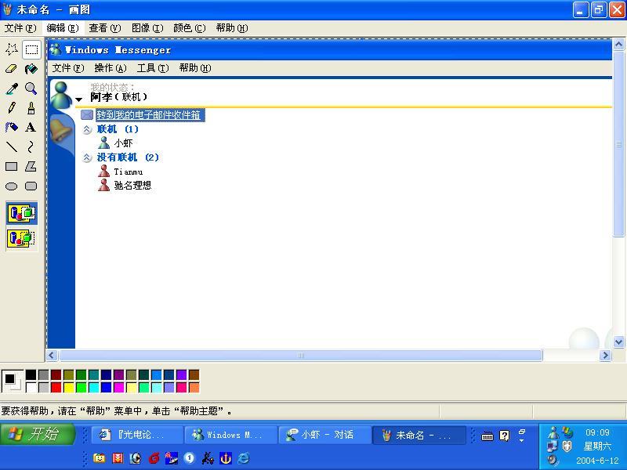This screenshot has width=627, height=470.
Task: Pick the yellow color swatch
Action: tap(69, 387)
